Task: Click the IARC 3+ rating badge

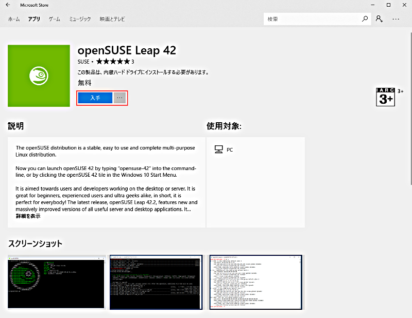Action: [385, 97]
